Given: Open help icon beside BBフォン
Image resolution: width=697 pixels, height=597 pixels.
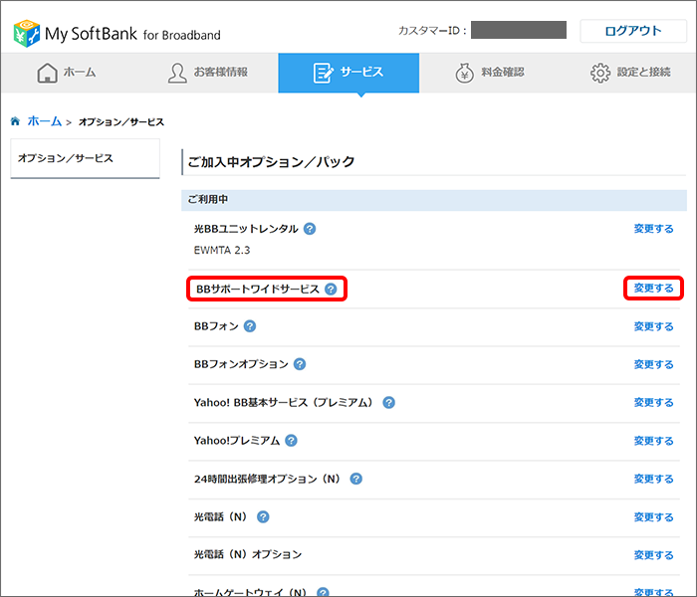Looking at the screenshot, I should pyautogui.click(x=250, y=326).
